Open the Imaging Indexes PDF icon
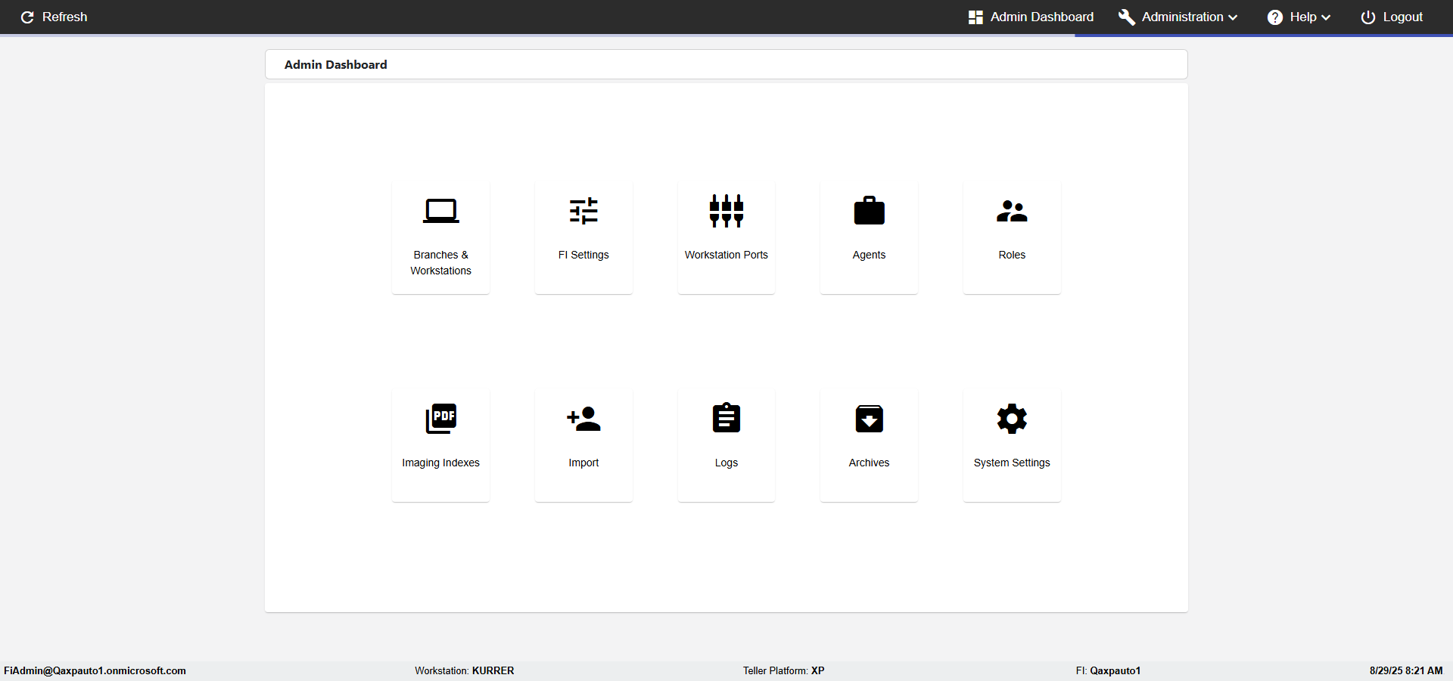Viewport: 1453px width, 681px height. 440,418
